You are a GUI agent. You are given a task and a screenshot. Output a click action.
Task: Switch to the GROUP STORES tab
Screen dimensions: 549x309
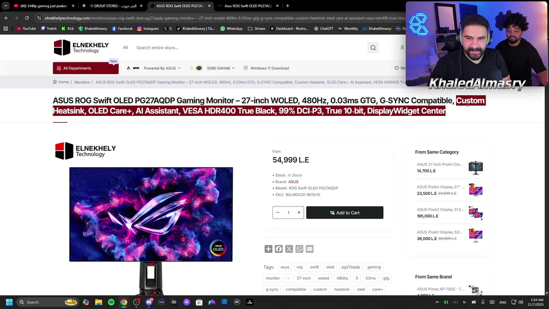112,6
